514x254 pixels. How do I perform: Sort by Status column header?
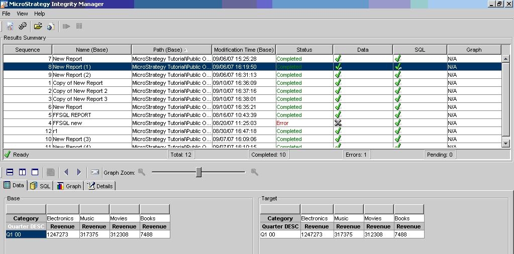(304, 50)
